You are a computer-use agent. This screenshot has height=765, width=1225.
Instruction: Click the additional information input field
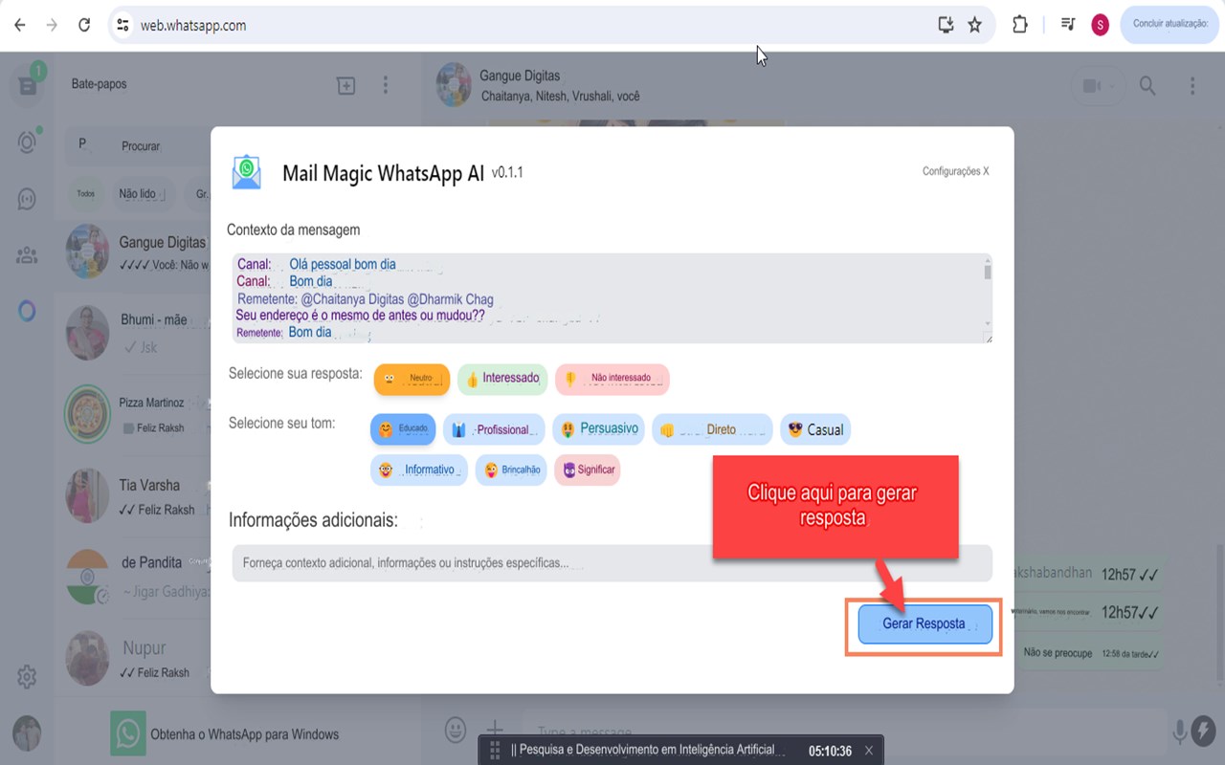(x=612, y=563)
